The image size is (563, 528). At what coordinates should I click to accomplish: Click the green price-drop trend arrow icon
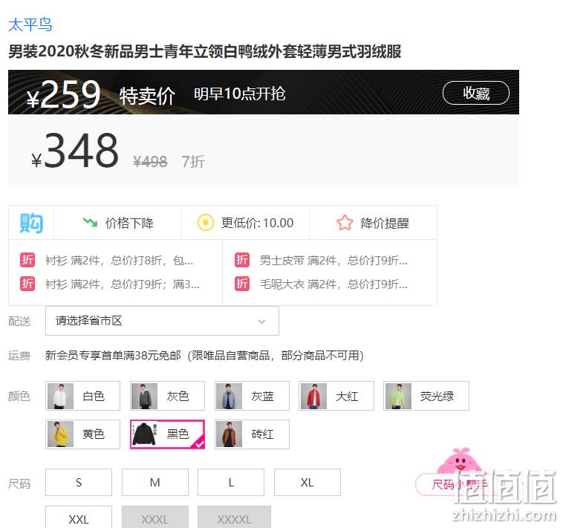pyautogui.click(x=90, y=223)
